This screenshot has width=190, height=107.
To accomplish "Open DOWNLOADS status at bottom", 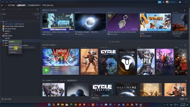I will coord(95,98).
